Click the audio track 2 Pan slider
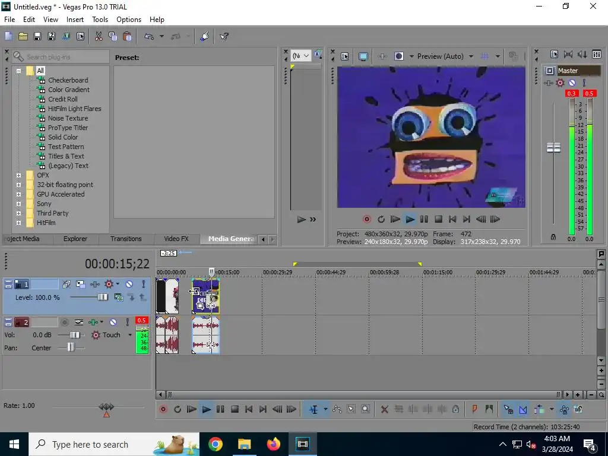Image resolution: width=608 pixels, height=456 pixels. [x=70, y=348]
